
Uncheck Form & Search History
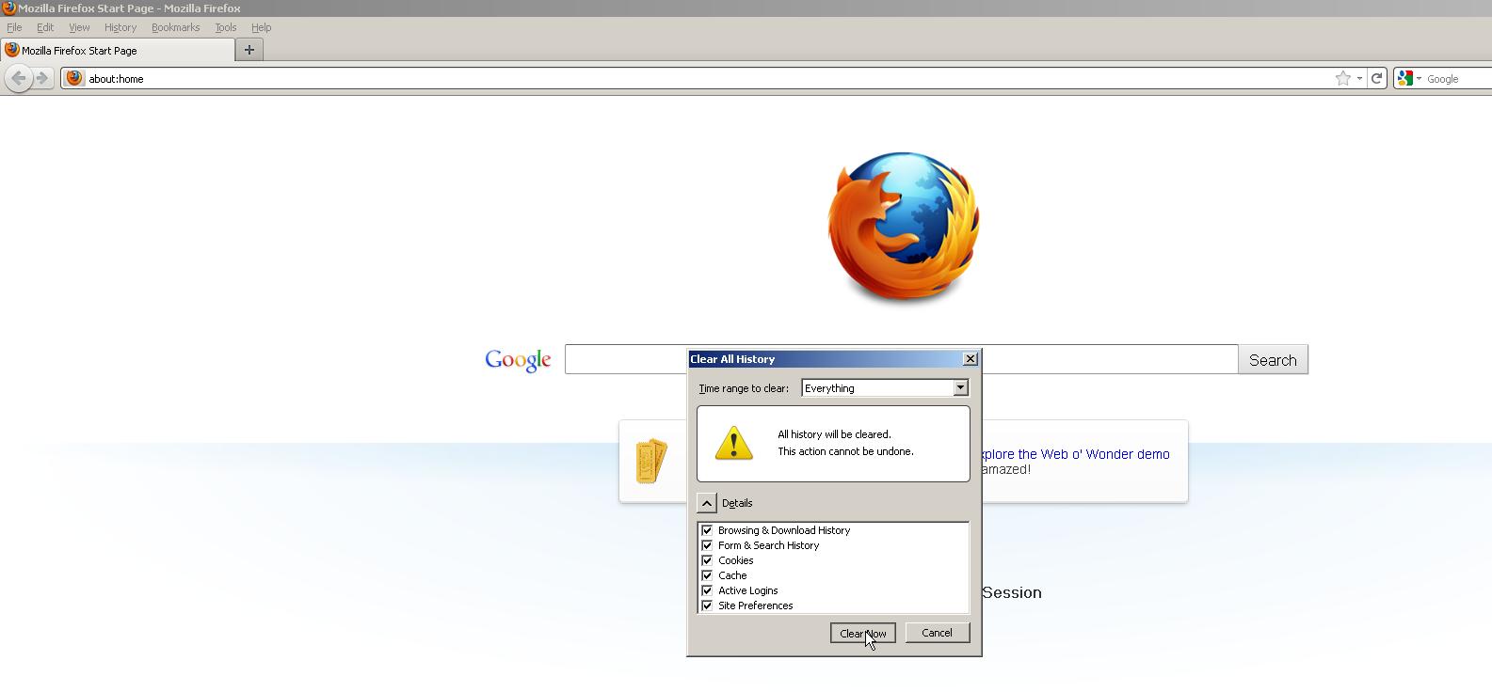pos(707,545)
